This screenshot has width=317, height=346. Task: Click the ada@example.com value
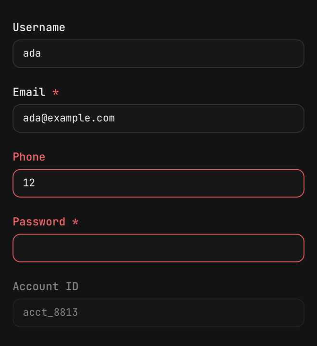tap(69, 118)
